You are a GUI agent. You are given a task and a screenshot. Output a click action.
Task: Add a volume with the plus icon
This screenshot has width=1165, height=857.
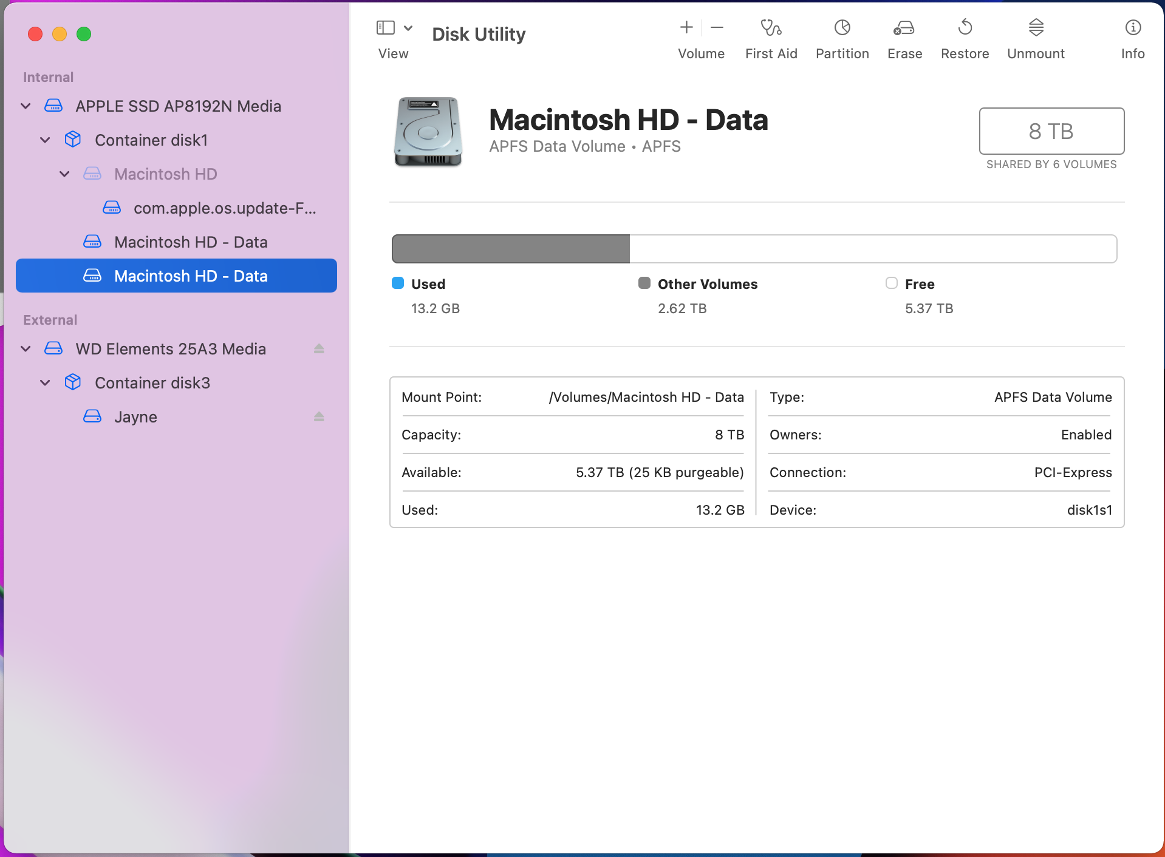[x=686, y=27]
